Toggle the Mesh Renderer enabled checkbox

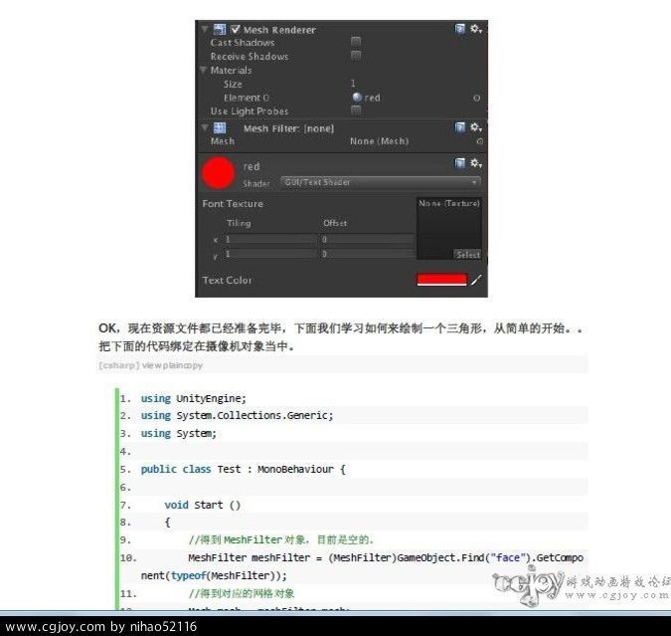coord(235,29)
